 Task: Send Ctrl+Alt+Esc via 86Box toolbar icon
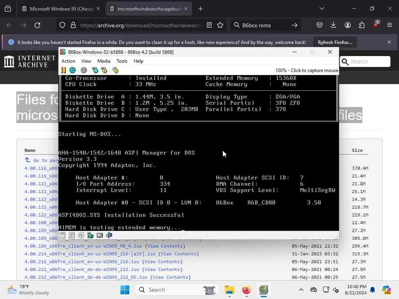click(x=104, y=70)
